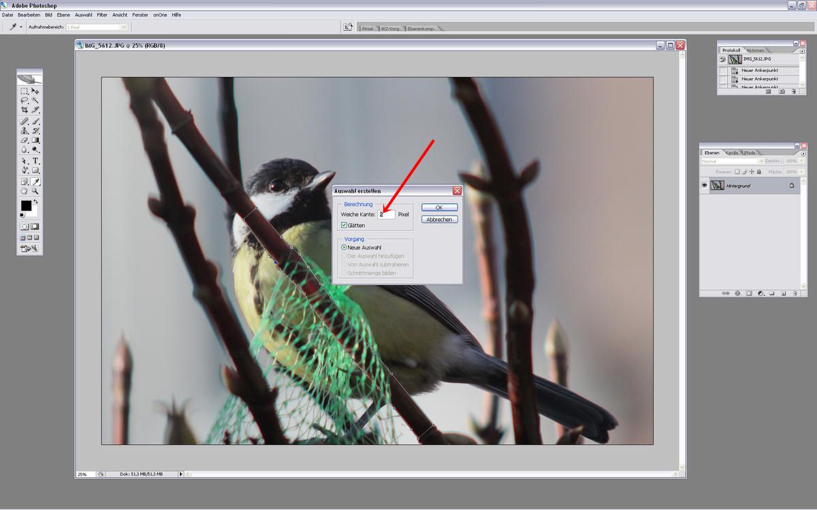Switch to the Pfade tab
This screenshot has width=817, height=510.
pyautogui.click(x=750, y=152)
